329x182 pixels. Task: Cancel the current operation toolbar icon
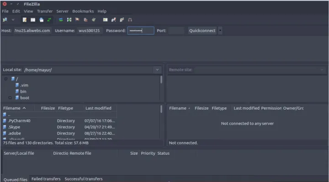point(77,20)
